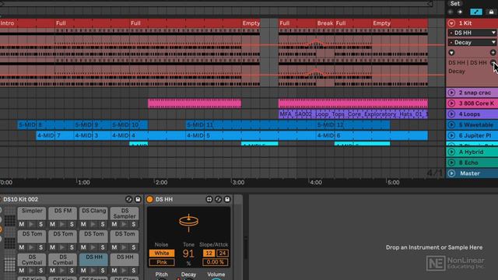This screenshot has width=498, height=280.
Task: Click the Set locator button
Action: [454, 3]
